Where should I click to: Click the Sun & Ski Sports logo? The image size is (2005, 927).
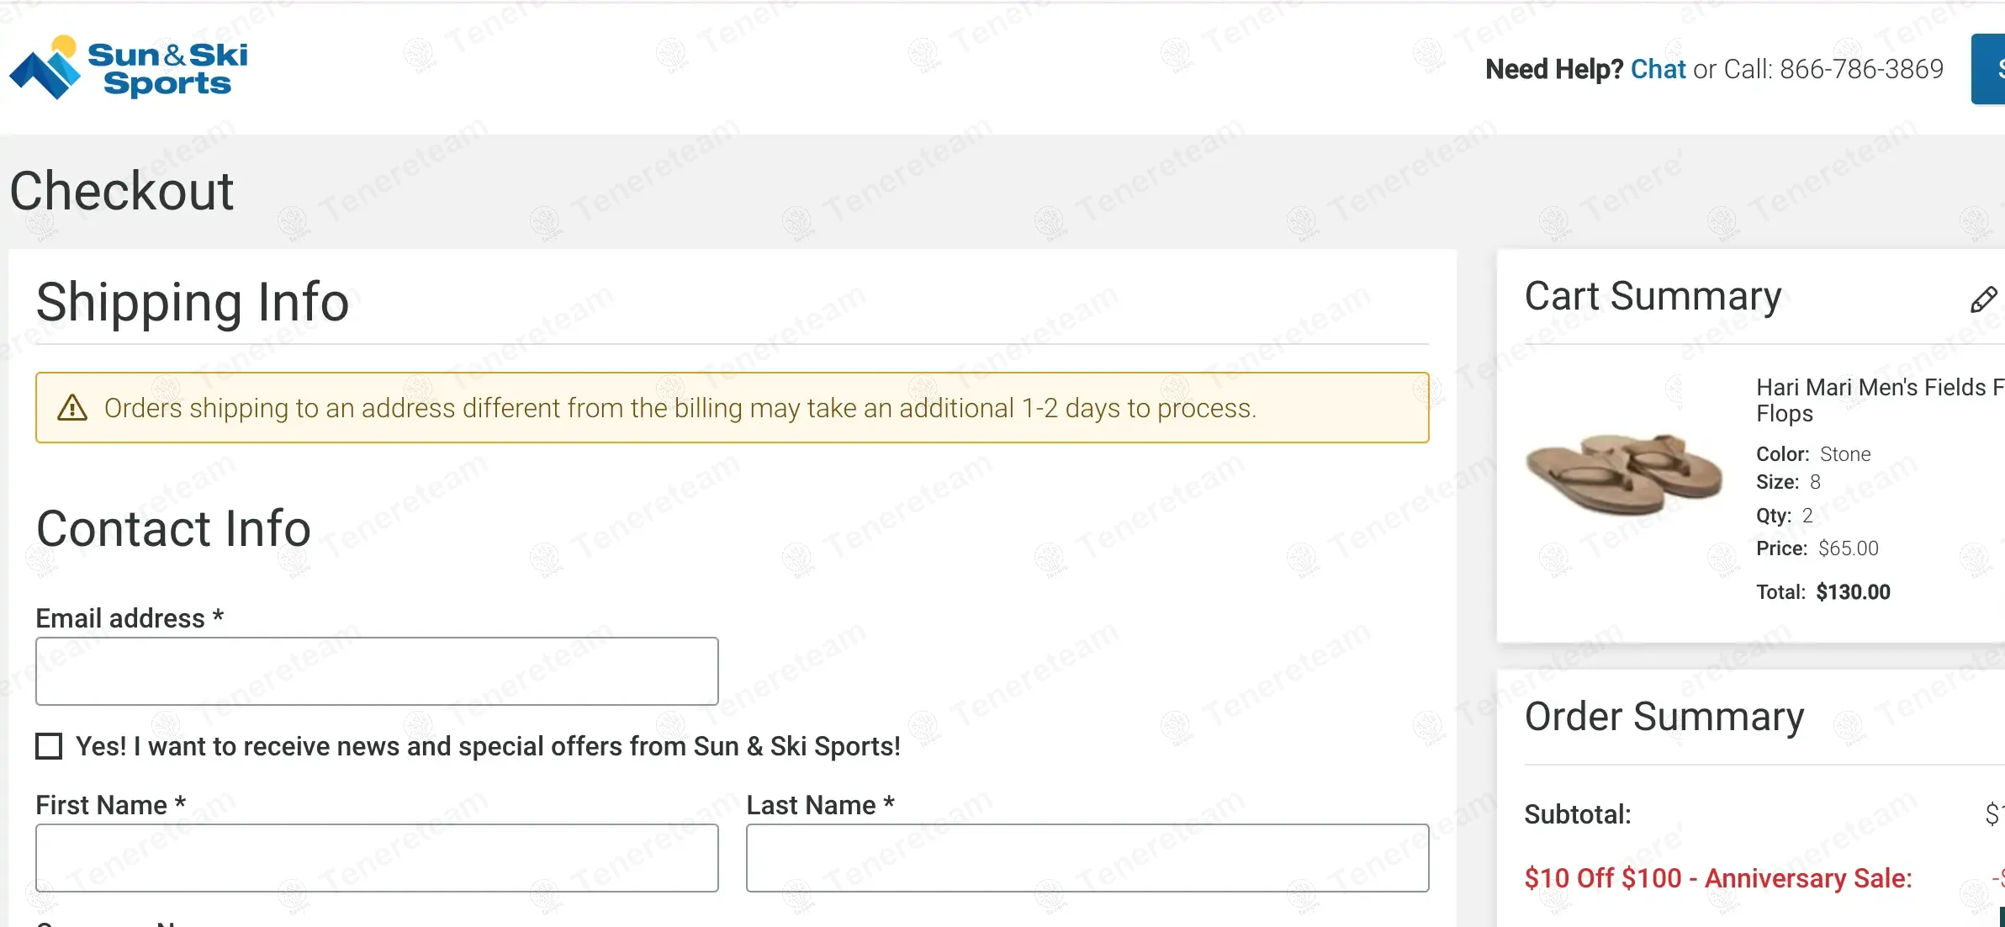129,68
